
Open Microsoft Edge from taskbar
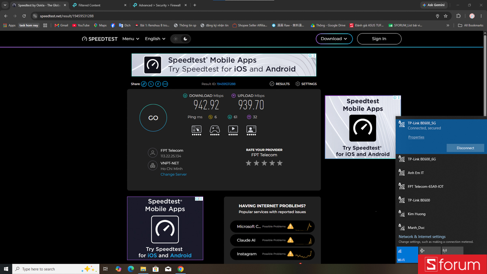pyautogui.click(x=131, y=269)
